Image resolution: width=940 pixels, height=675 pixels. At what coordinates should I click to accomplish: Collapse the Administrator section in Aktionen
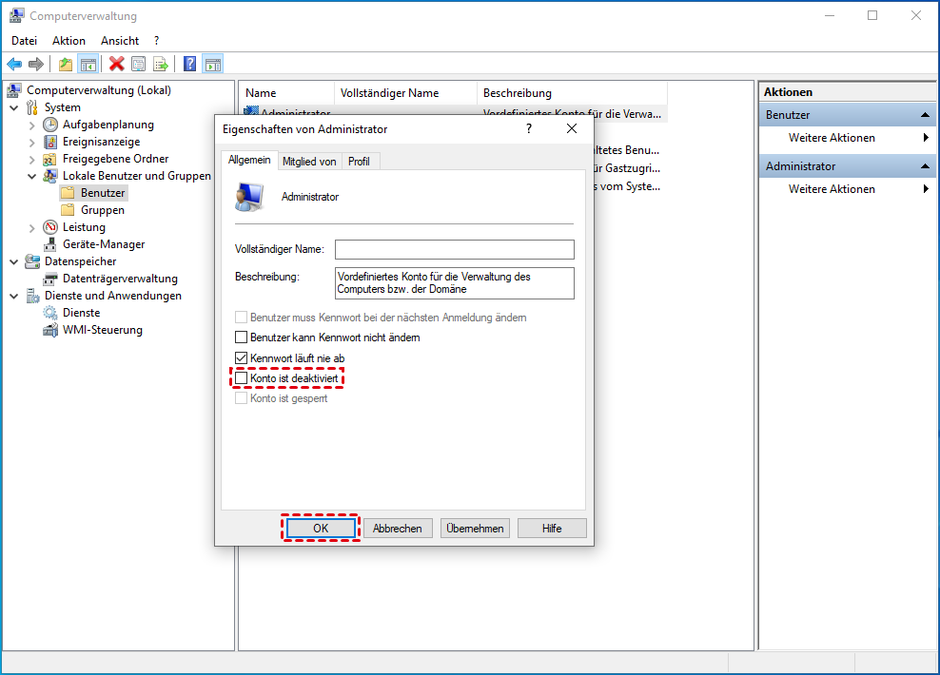[x=925, y=166]
